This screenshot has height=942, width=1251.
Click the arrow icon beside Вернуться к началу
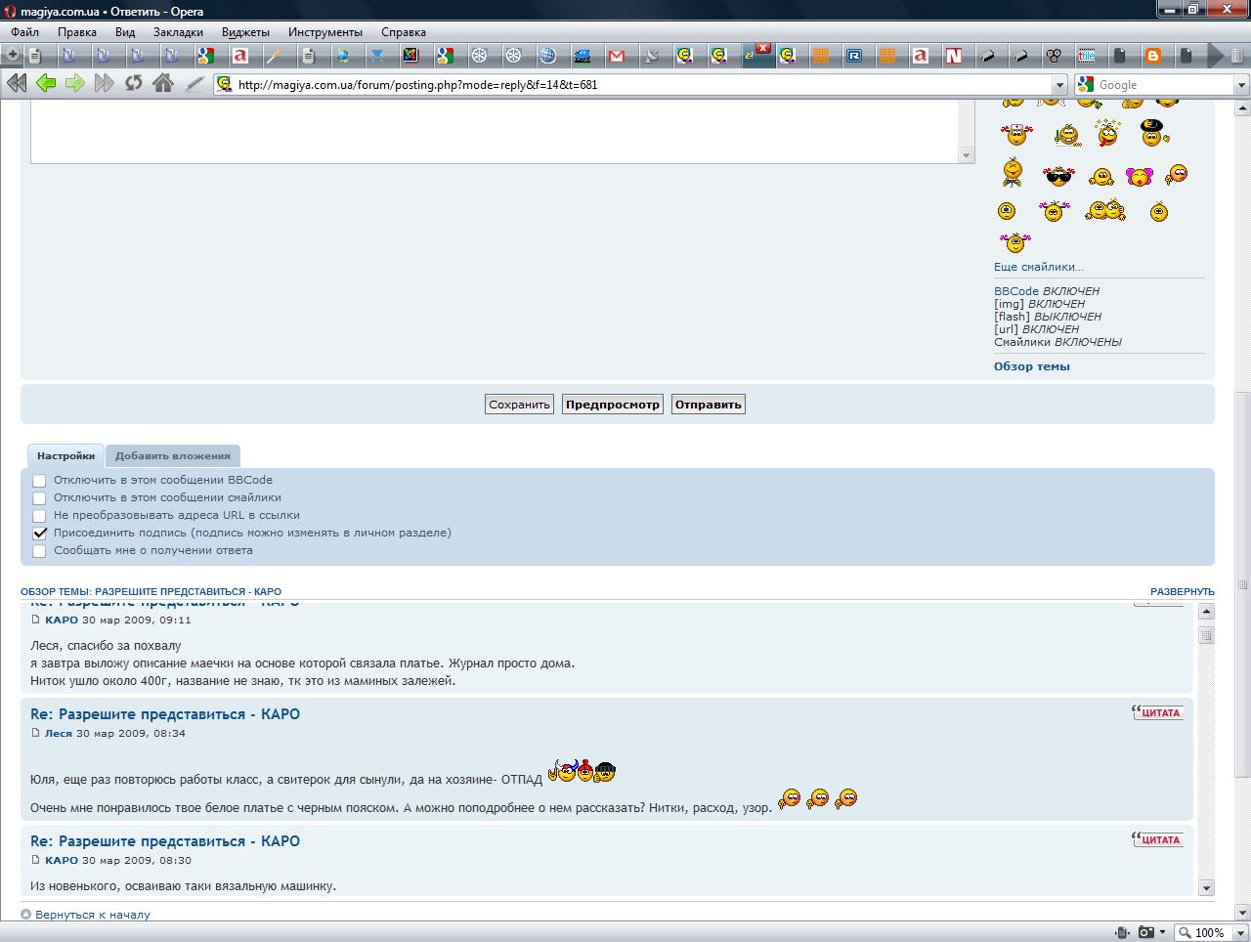(26, 915)
